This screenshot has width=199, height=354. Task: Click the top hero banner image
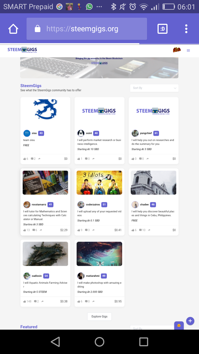[99, 68]
